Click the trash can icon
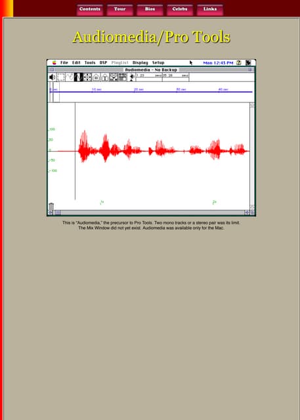300x420 pixels. 51,206
